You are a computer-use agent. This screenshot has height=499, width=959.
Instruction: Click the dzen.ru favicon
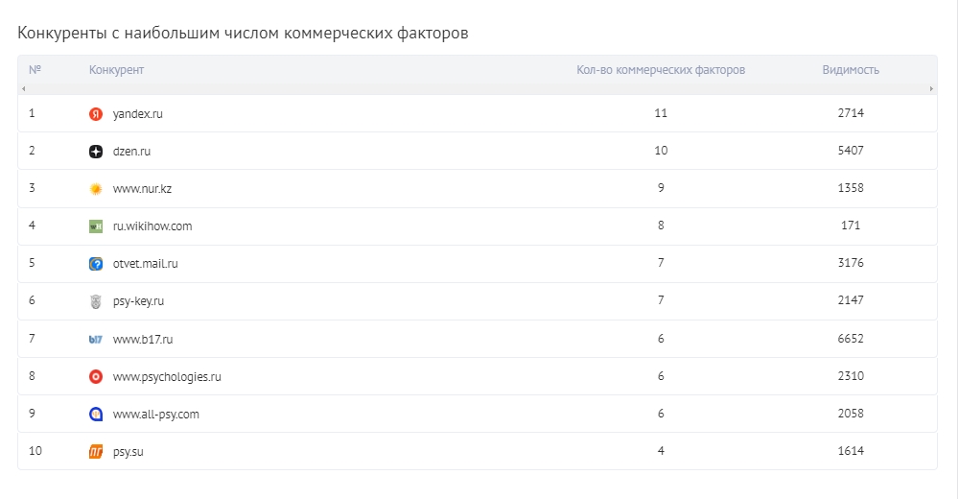point(96,152)
